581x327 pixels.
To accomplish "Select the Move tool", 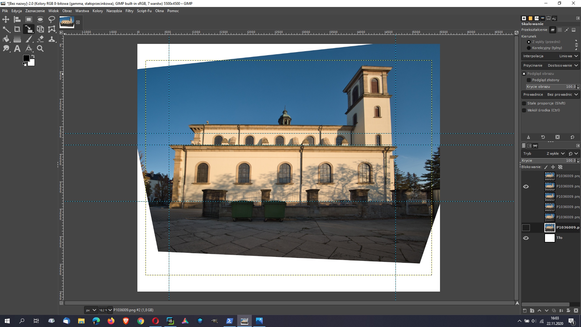I will click(x=6, y=20).
